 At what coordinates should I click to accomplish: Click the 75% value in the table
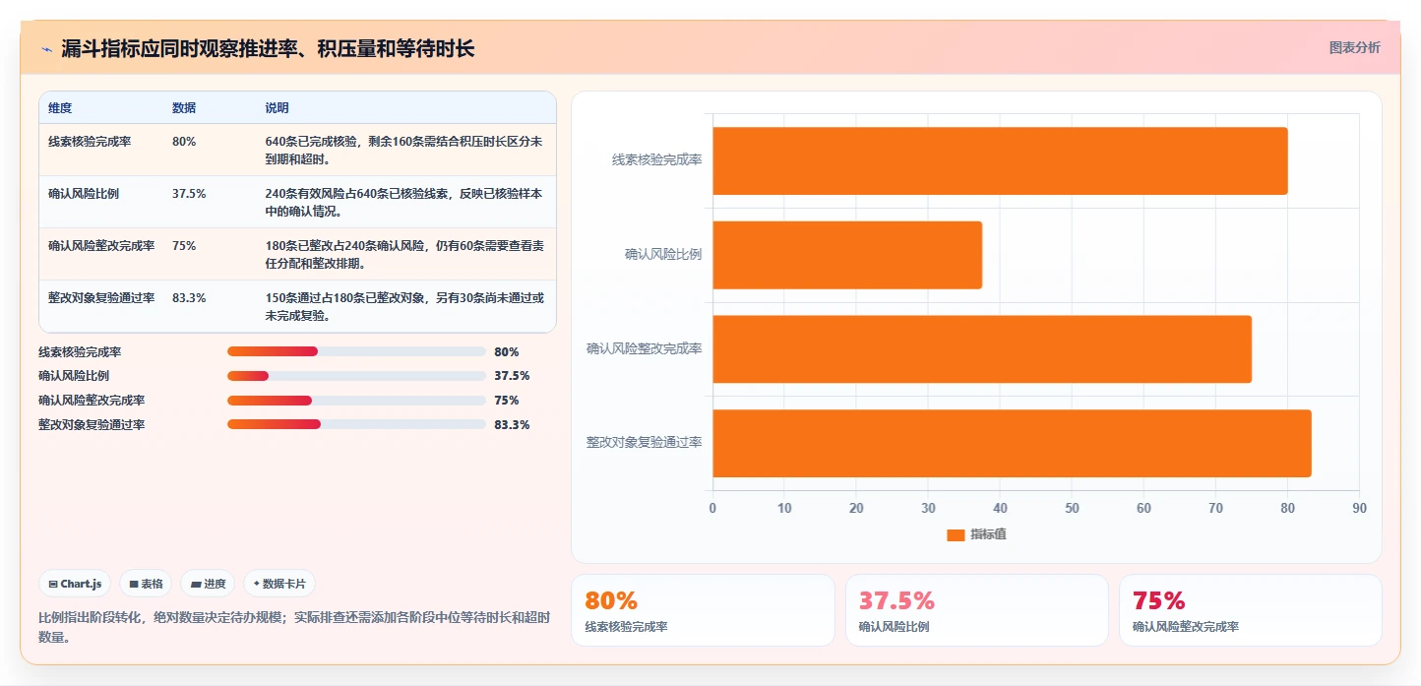184,246
